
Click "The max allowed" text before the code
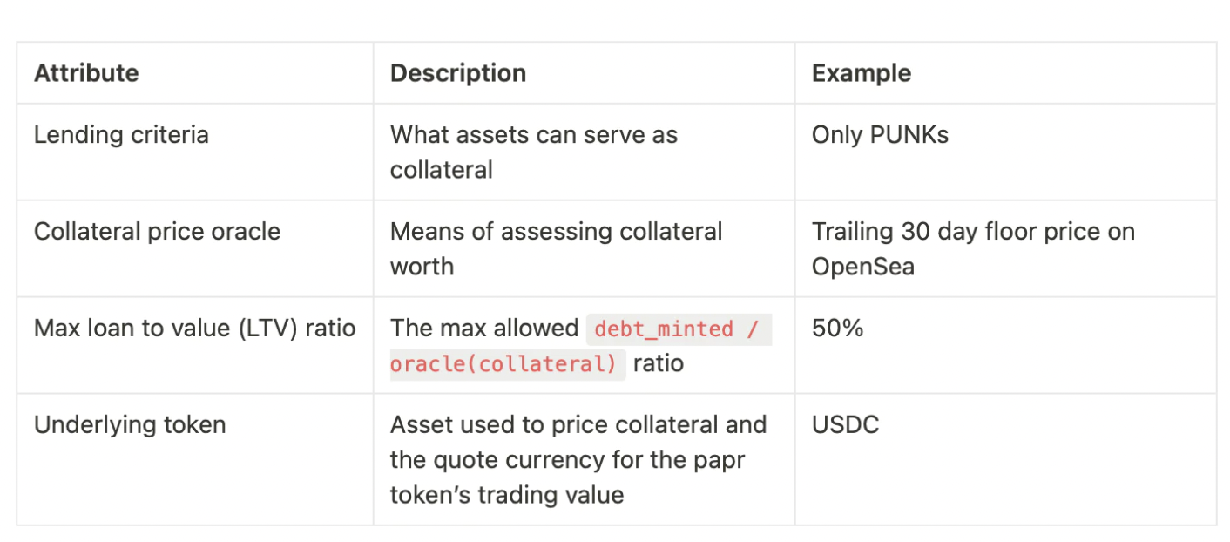pos(483,329)
